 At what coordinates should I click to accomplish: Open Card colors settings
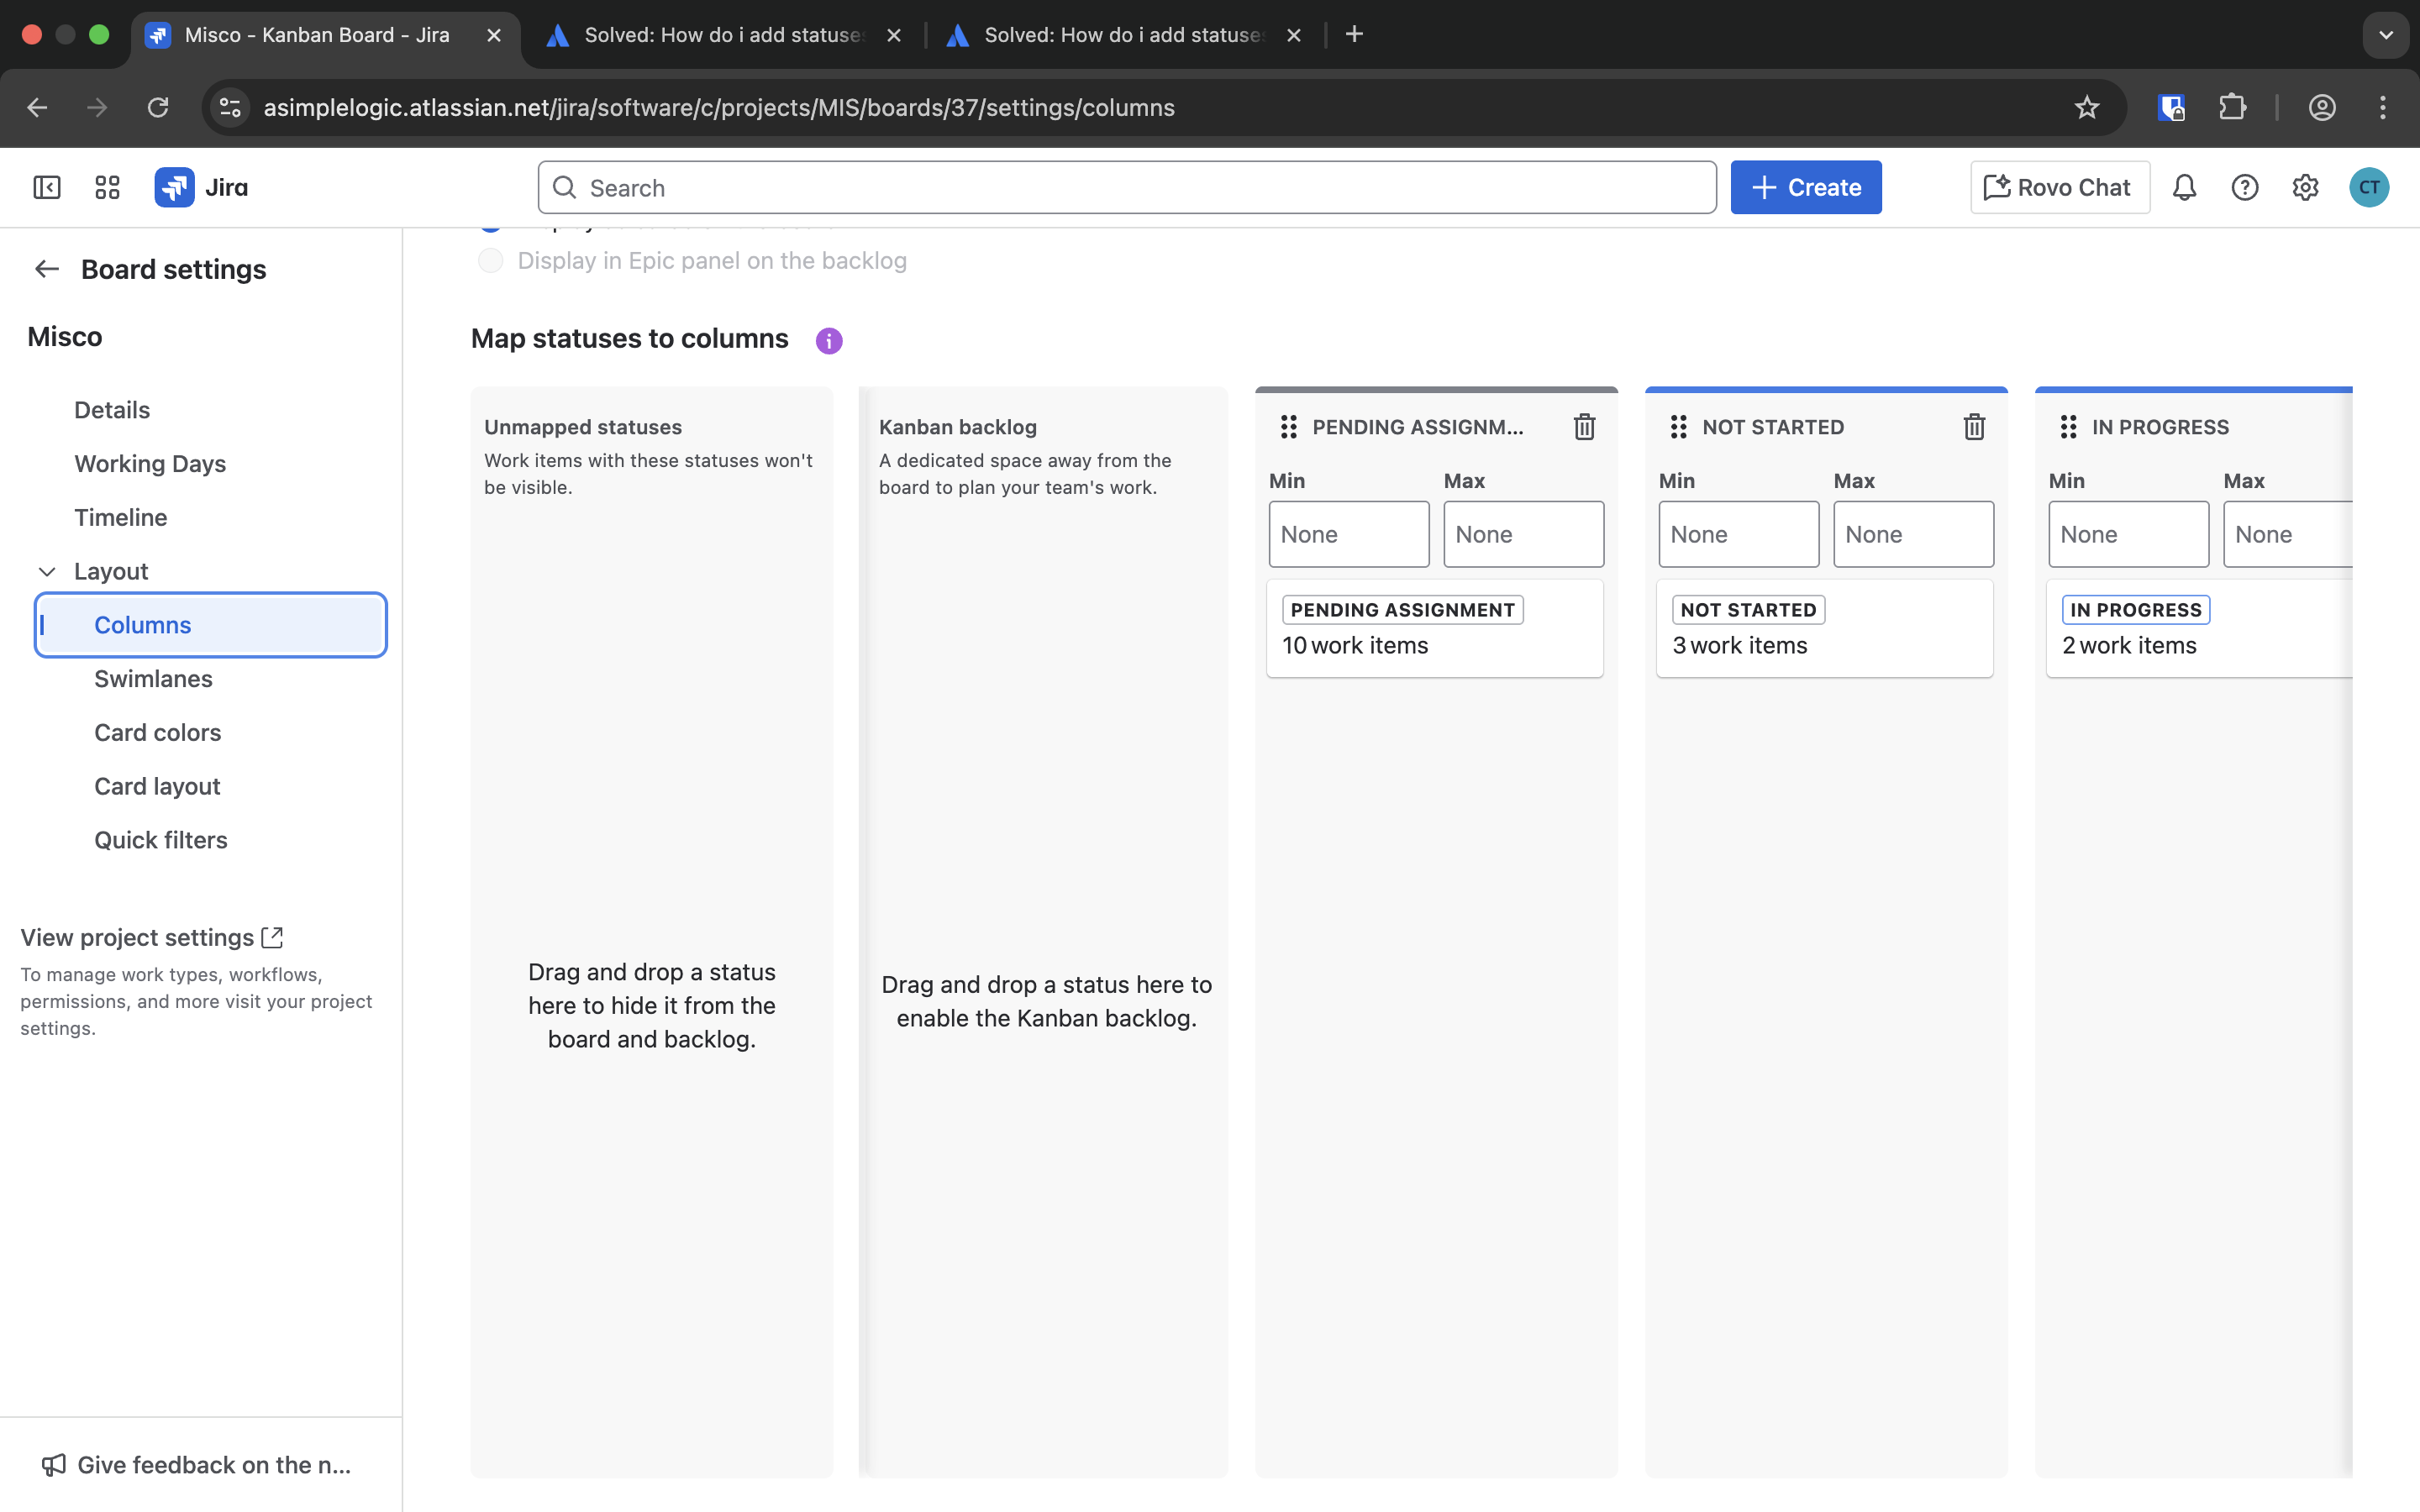[x=157, y=733]
